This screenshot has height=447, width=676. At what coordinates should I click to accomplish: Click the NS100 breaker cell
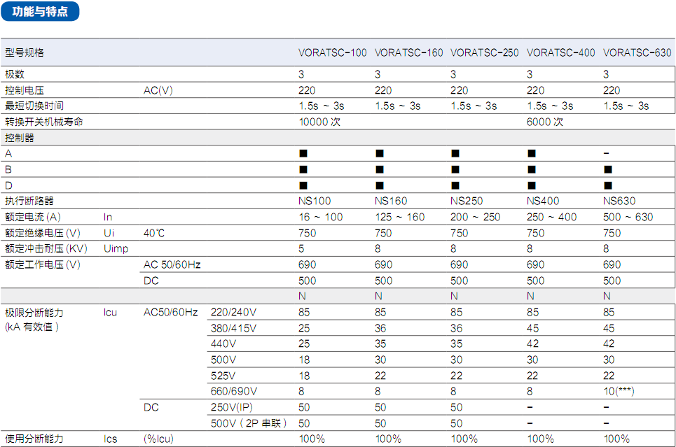click(315, 201)
